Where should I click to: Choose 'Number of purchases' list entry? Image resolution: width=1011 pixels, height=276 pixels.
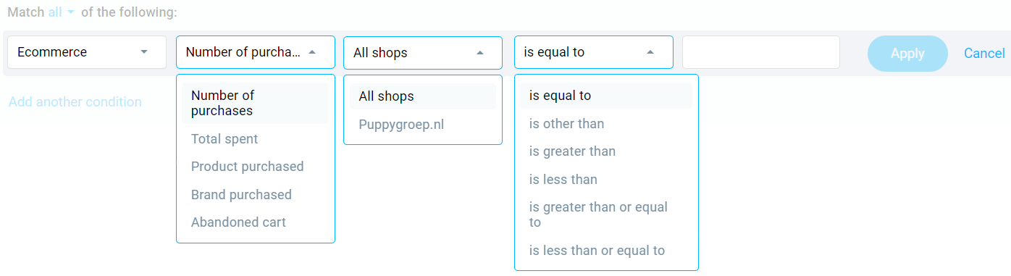[256, 103]
